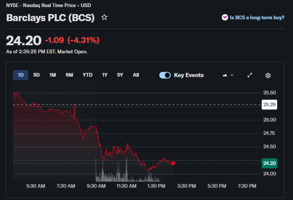
Task: Show the 5Y price history
Action: (120, 75)
